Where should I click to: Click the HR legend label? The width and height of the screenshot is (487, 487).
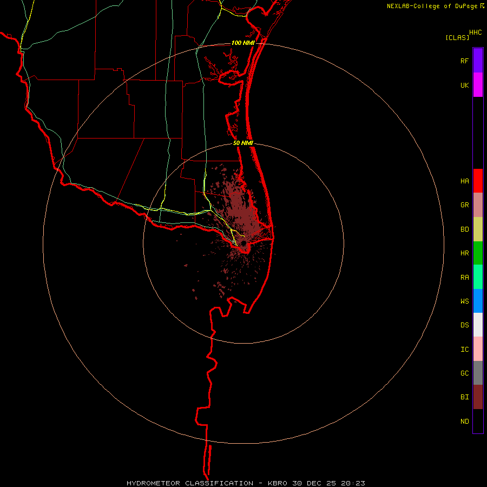(x=464, y=253)
